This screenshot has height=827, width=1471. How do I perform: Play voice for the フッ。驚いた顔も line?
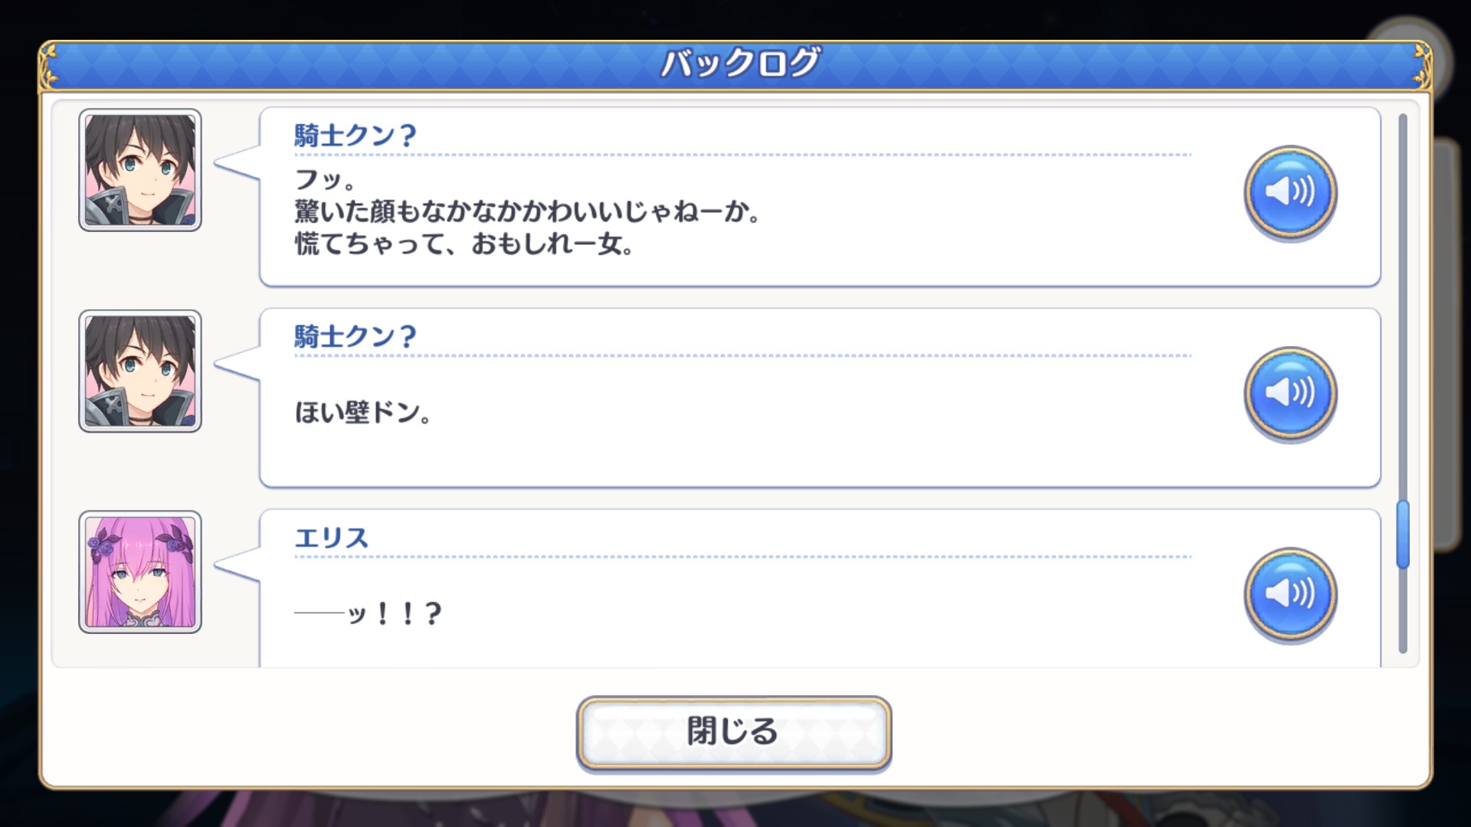(1290, 192)
